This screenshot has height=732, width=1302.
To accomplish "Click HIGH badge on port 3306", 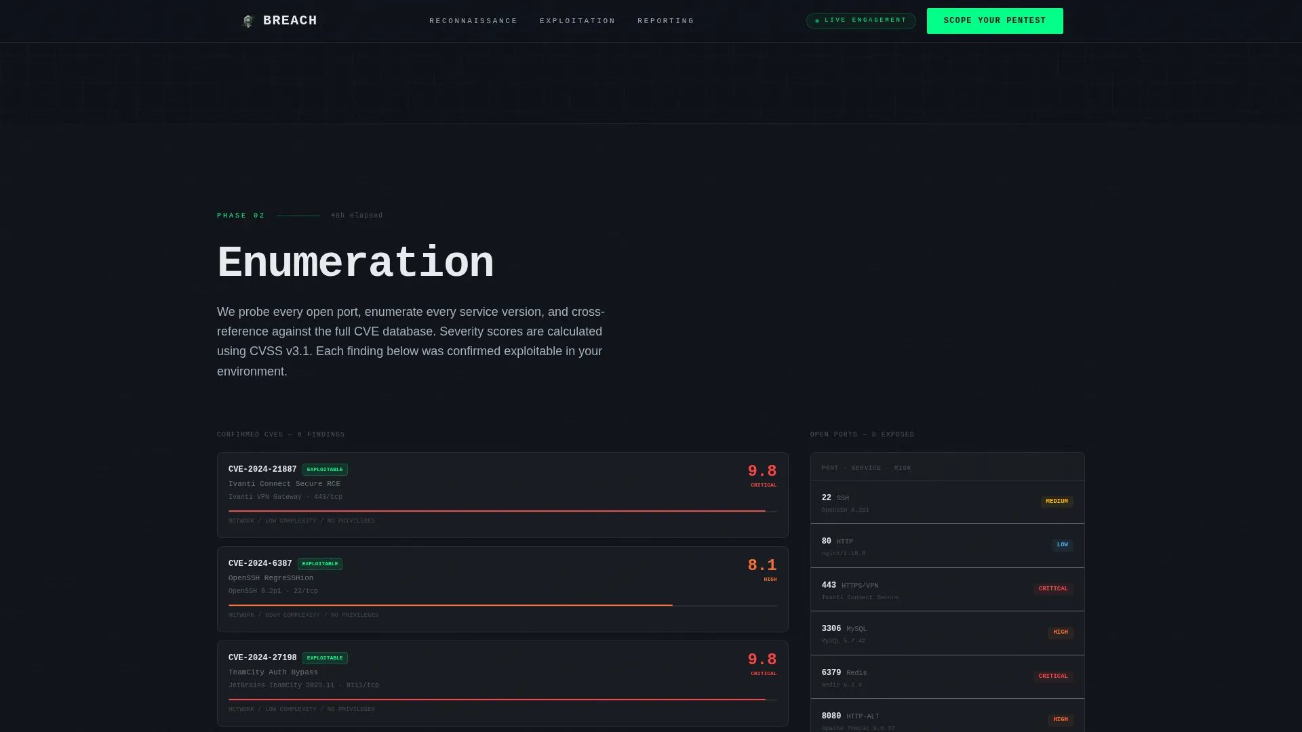I will 1061,632.
